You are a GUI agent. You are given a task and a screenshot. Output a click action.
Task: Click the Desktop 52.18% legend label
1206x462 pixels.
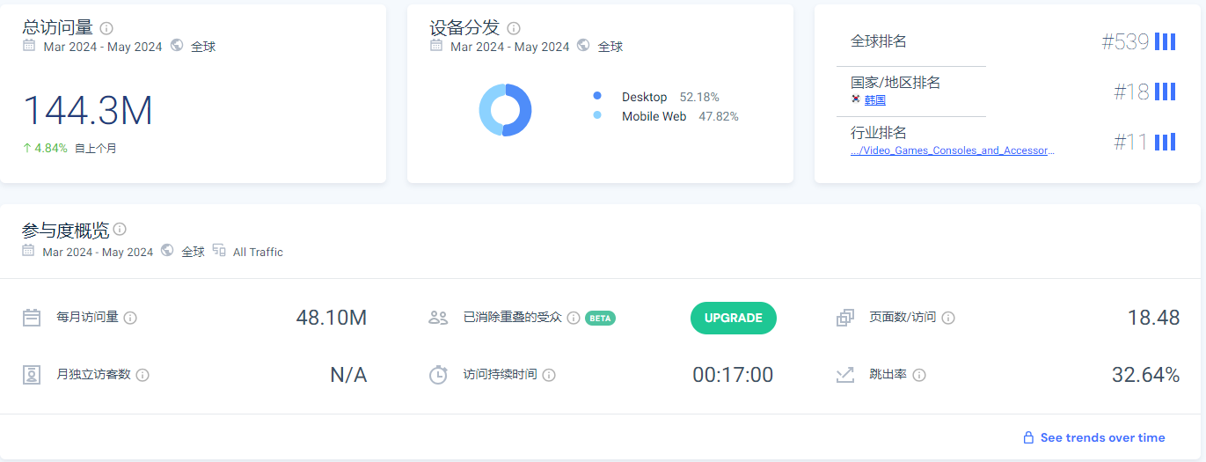tap(670, 97)
